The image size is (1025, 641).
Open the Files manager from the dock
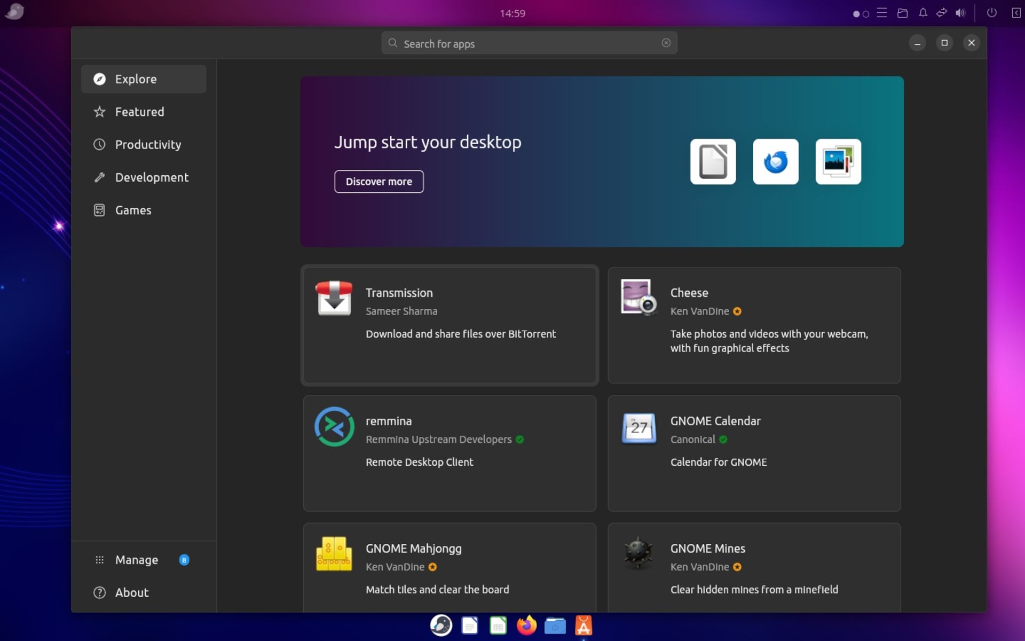pyautogui.click(x=555, y=626)
